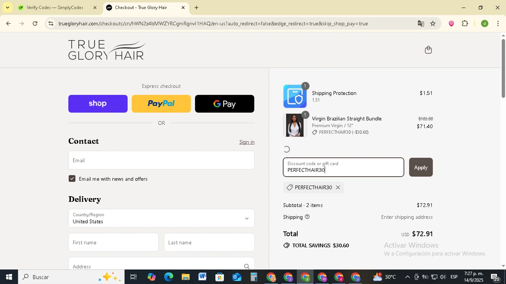Click the Sign in link

pos(247,142)
